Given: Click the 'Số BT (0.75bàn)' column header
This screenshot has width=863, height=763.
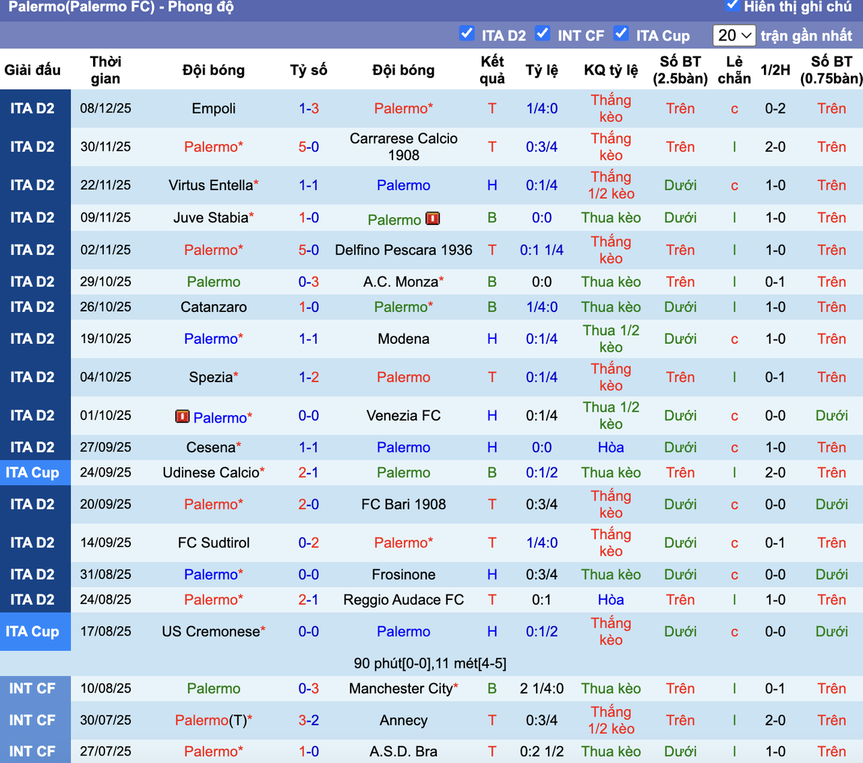Looking at the screenshot, I should [x=831, y=70].
